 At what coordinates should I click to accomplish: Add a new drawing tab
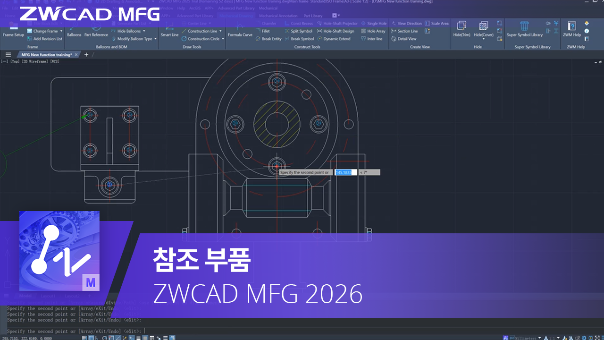click(86, 55)
